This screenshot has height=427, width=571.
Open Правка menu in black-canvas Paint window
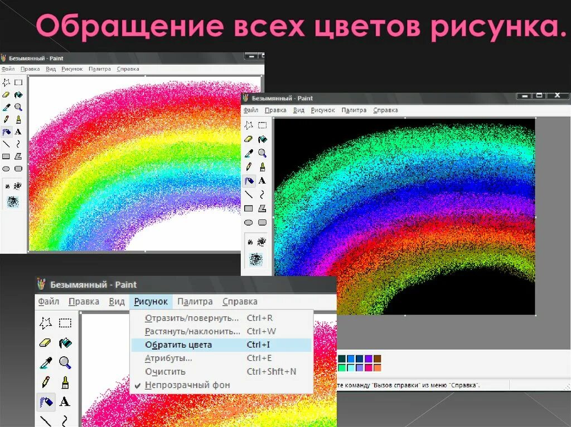click(275, 110)
